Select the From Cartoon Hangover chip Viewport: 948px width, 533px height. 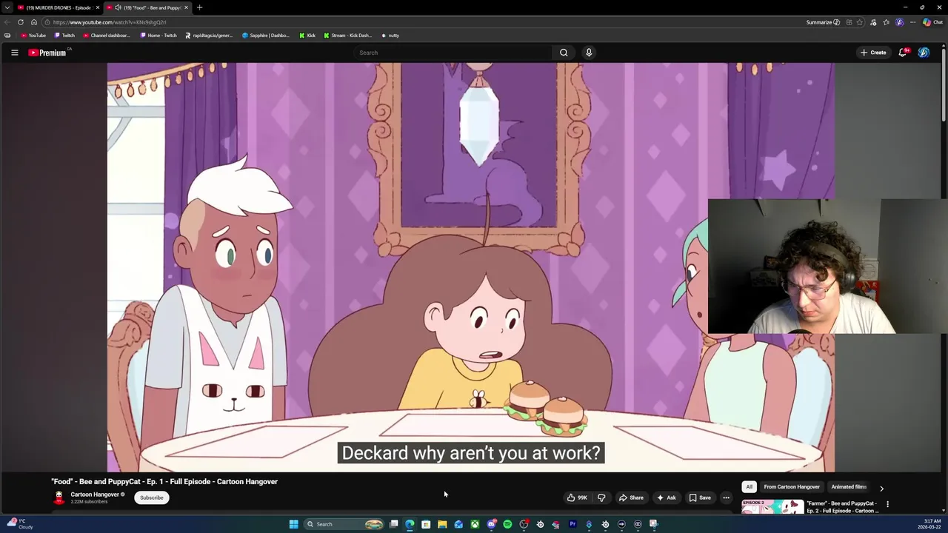click(x=792, y=487)
